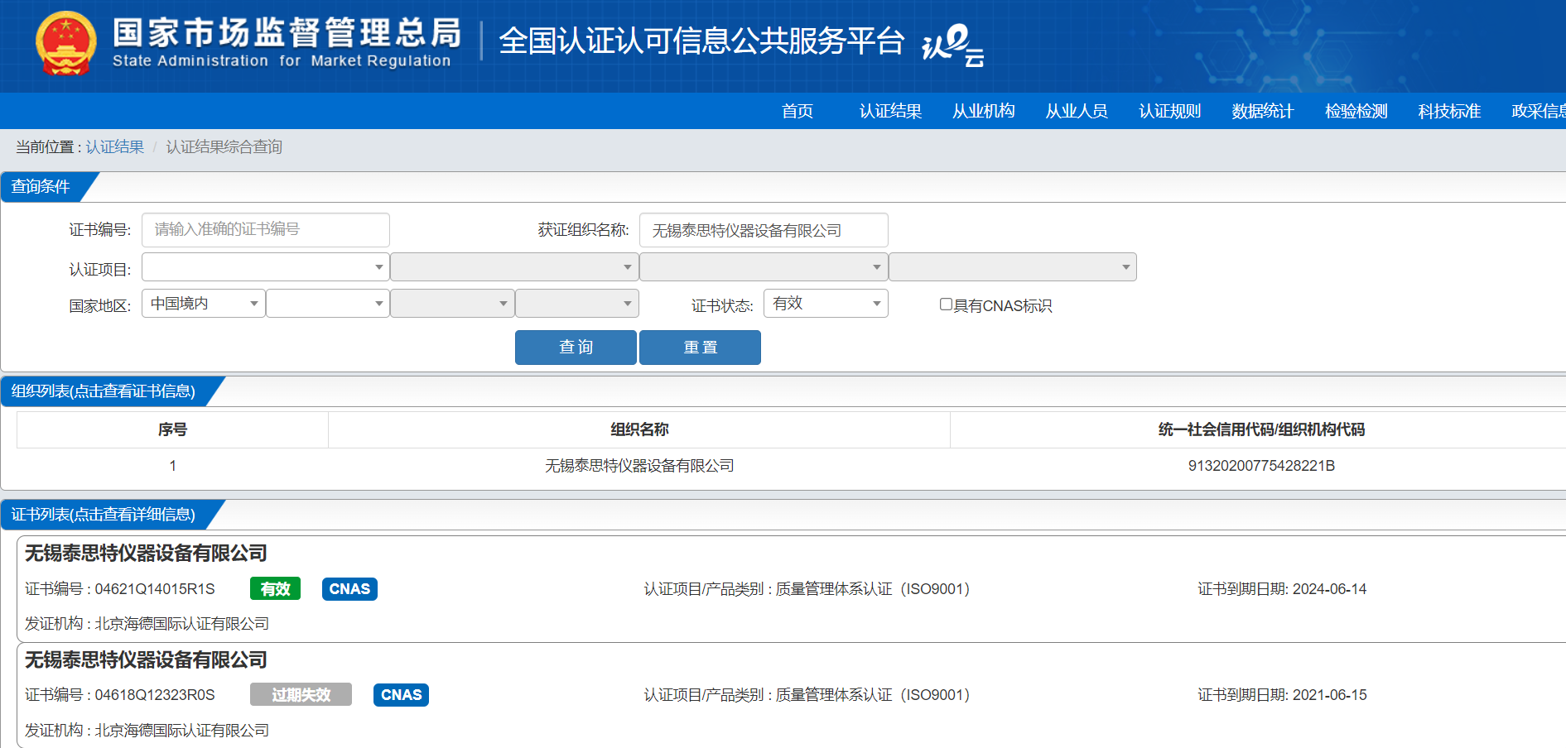Navigate to 科技标准 menu
Image resolution: width=1566 pixels, height=748 pixels.
[x=1449, y=111]
